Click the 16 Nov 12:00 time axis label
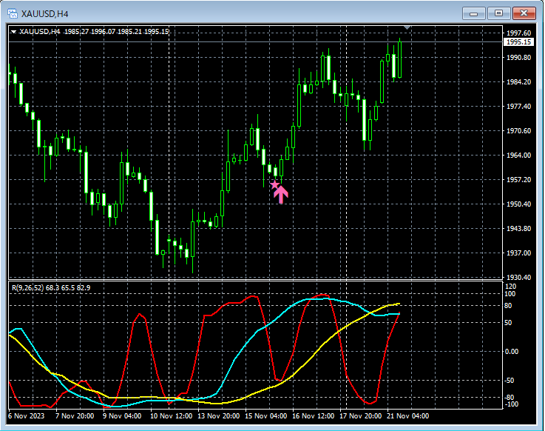This screenshot has width=545, height=431. coord(313,416)
